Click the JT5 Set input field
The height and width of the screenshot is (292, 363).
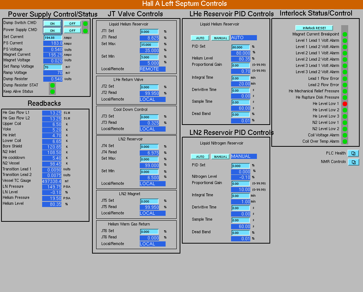click(149, 201)
